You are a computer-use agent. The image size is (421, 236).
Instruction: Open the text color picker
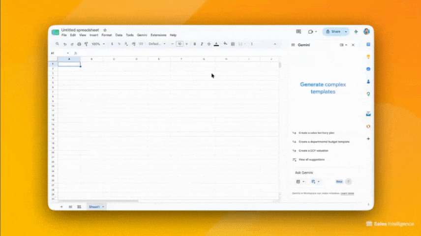[x=216, y=44]
